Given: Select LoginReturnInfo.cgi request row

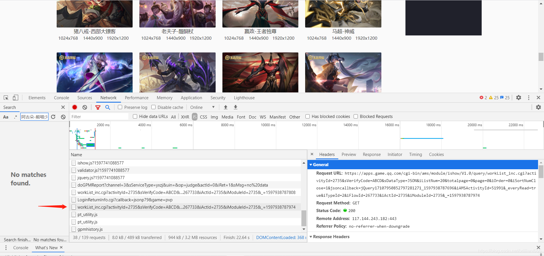Looking at the screenshot, I should pos(185,200).
